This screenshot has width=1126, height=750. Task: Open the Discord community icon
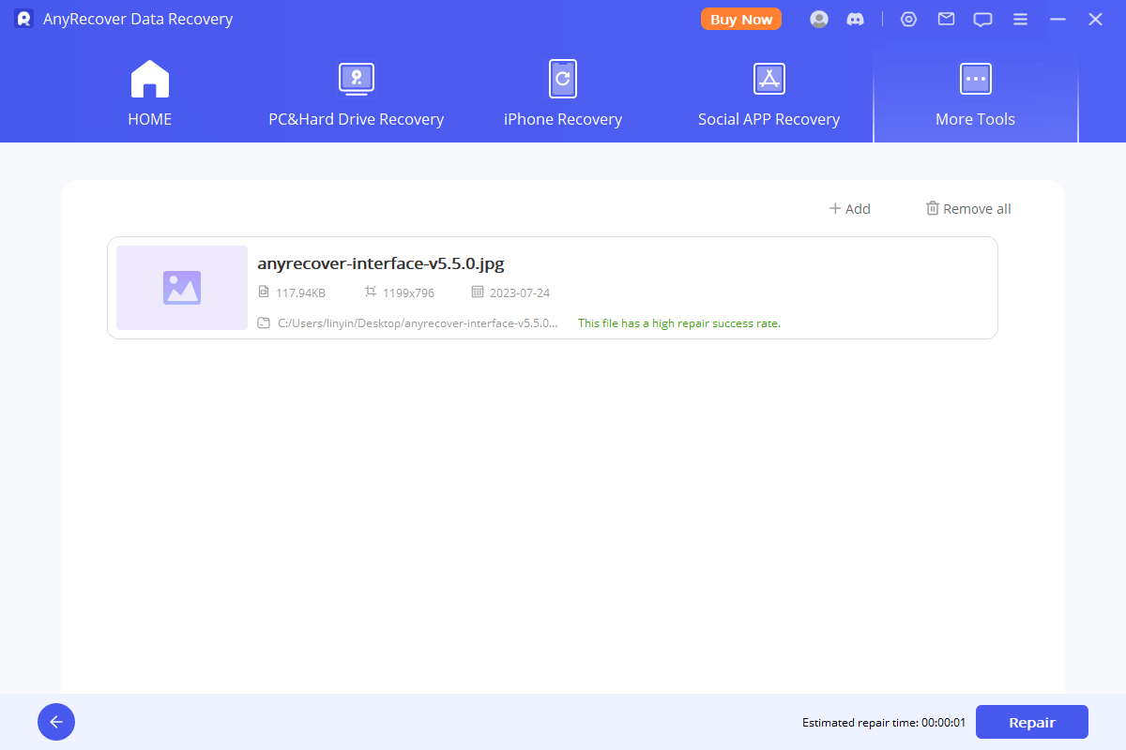point(855,19)
